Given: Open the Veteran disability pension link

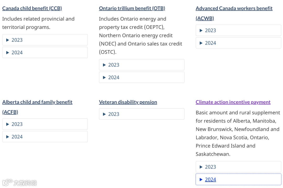Looking at the screenshot, I should coord(128,102).
